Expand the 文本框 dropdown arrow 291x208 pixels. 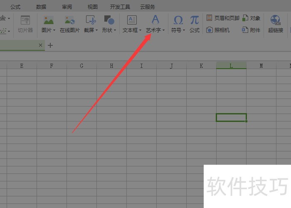point(141,30)
